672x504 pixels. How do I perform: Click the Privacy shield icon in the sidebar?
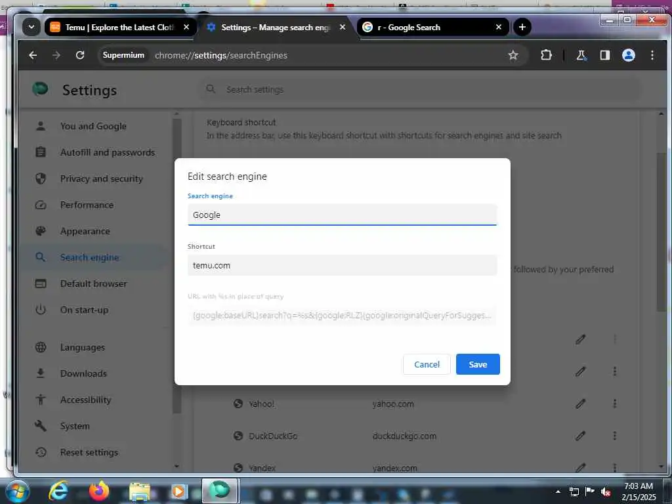pos(41,178)
